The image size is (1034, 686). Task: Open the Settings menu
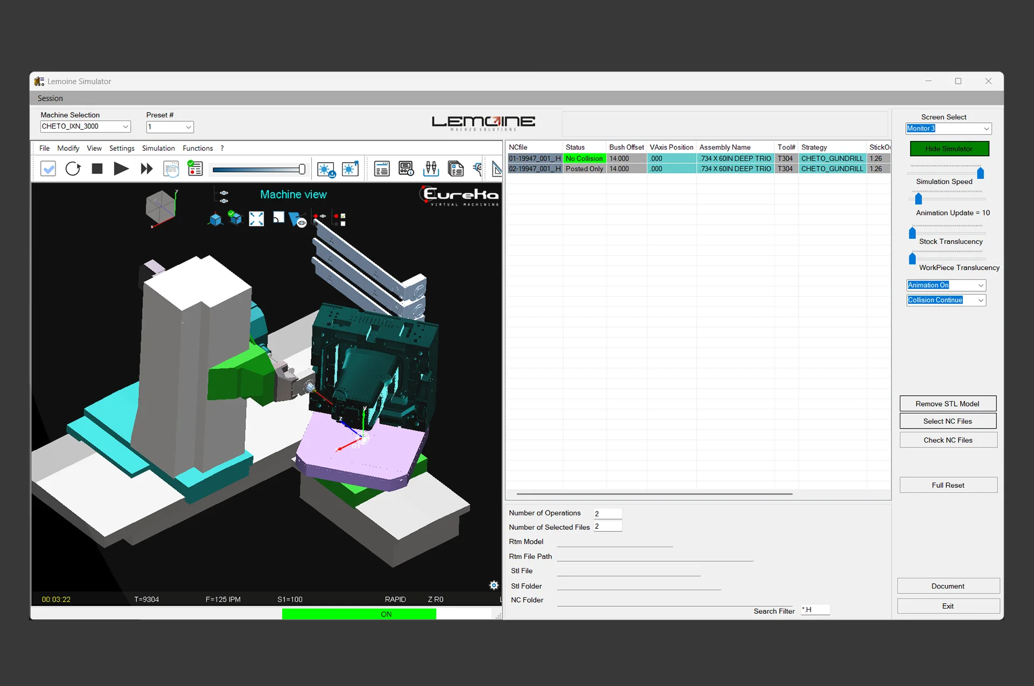[122, 149]
